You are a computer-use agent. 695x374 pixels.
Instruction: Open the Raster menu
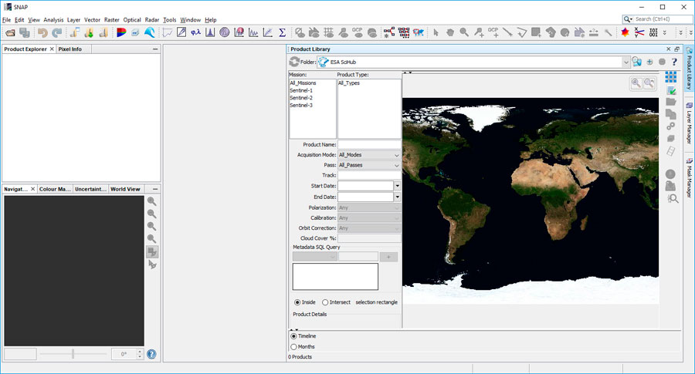point(111,19)
